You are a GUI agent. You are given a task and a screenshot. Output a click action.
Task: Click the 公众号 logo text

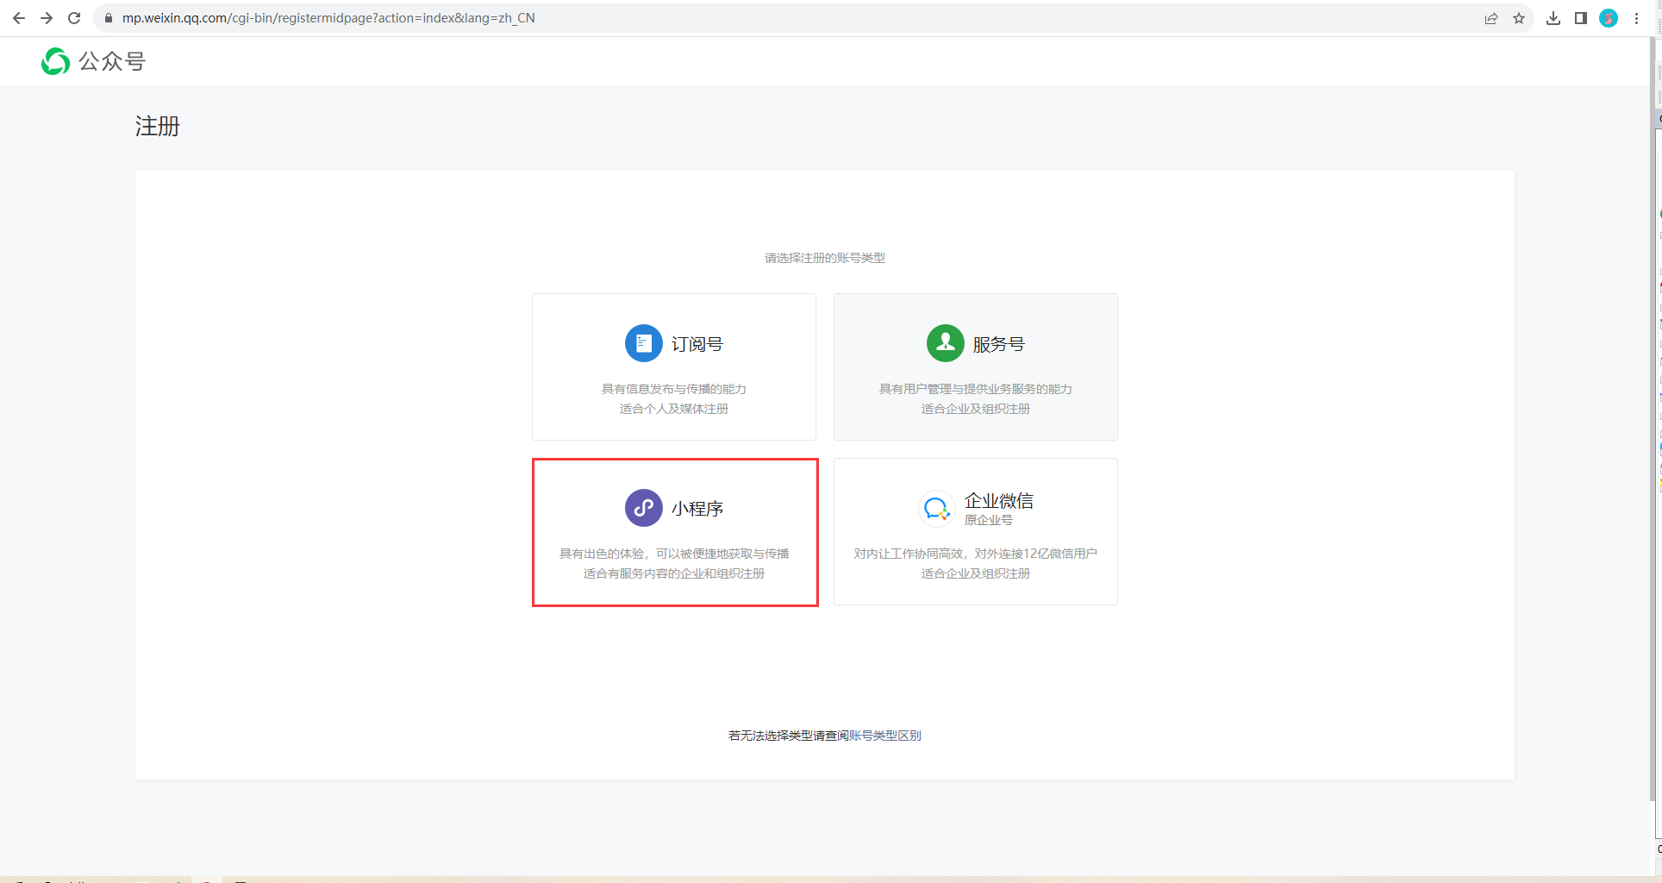click(x=112, y=61)
